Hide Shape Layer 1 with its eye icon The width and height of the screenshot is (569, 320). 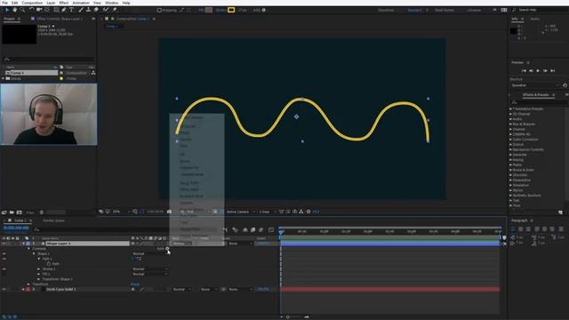click(4, 244)
